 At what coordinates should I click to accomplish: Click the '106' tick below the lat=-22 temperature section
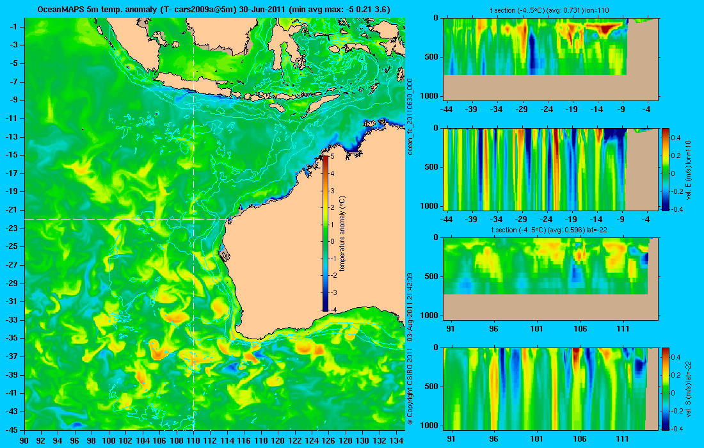pos(580,329)
